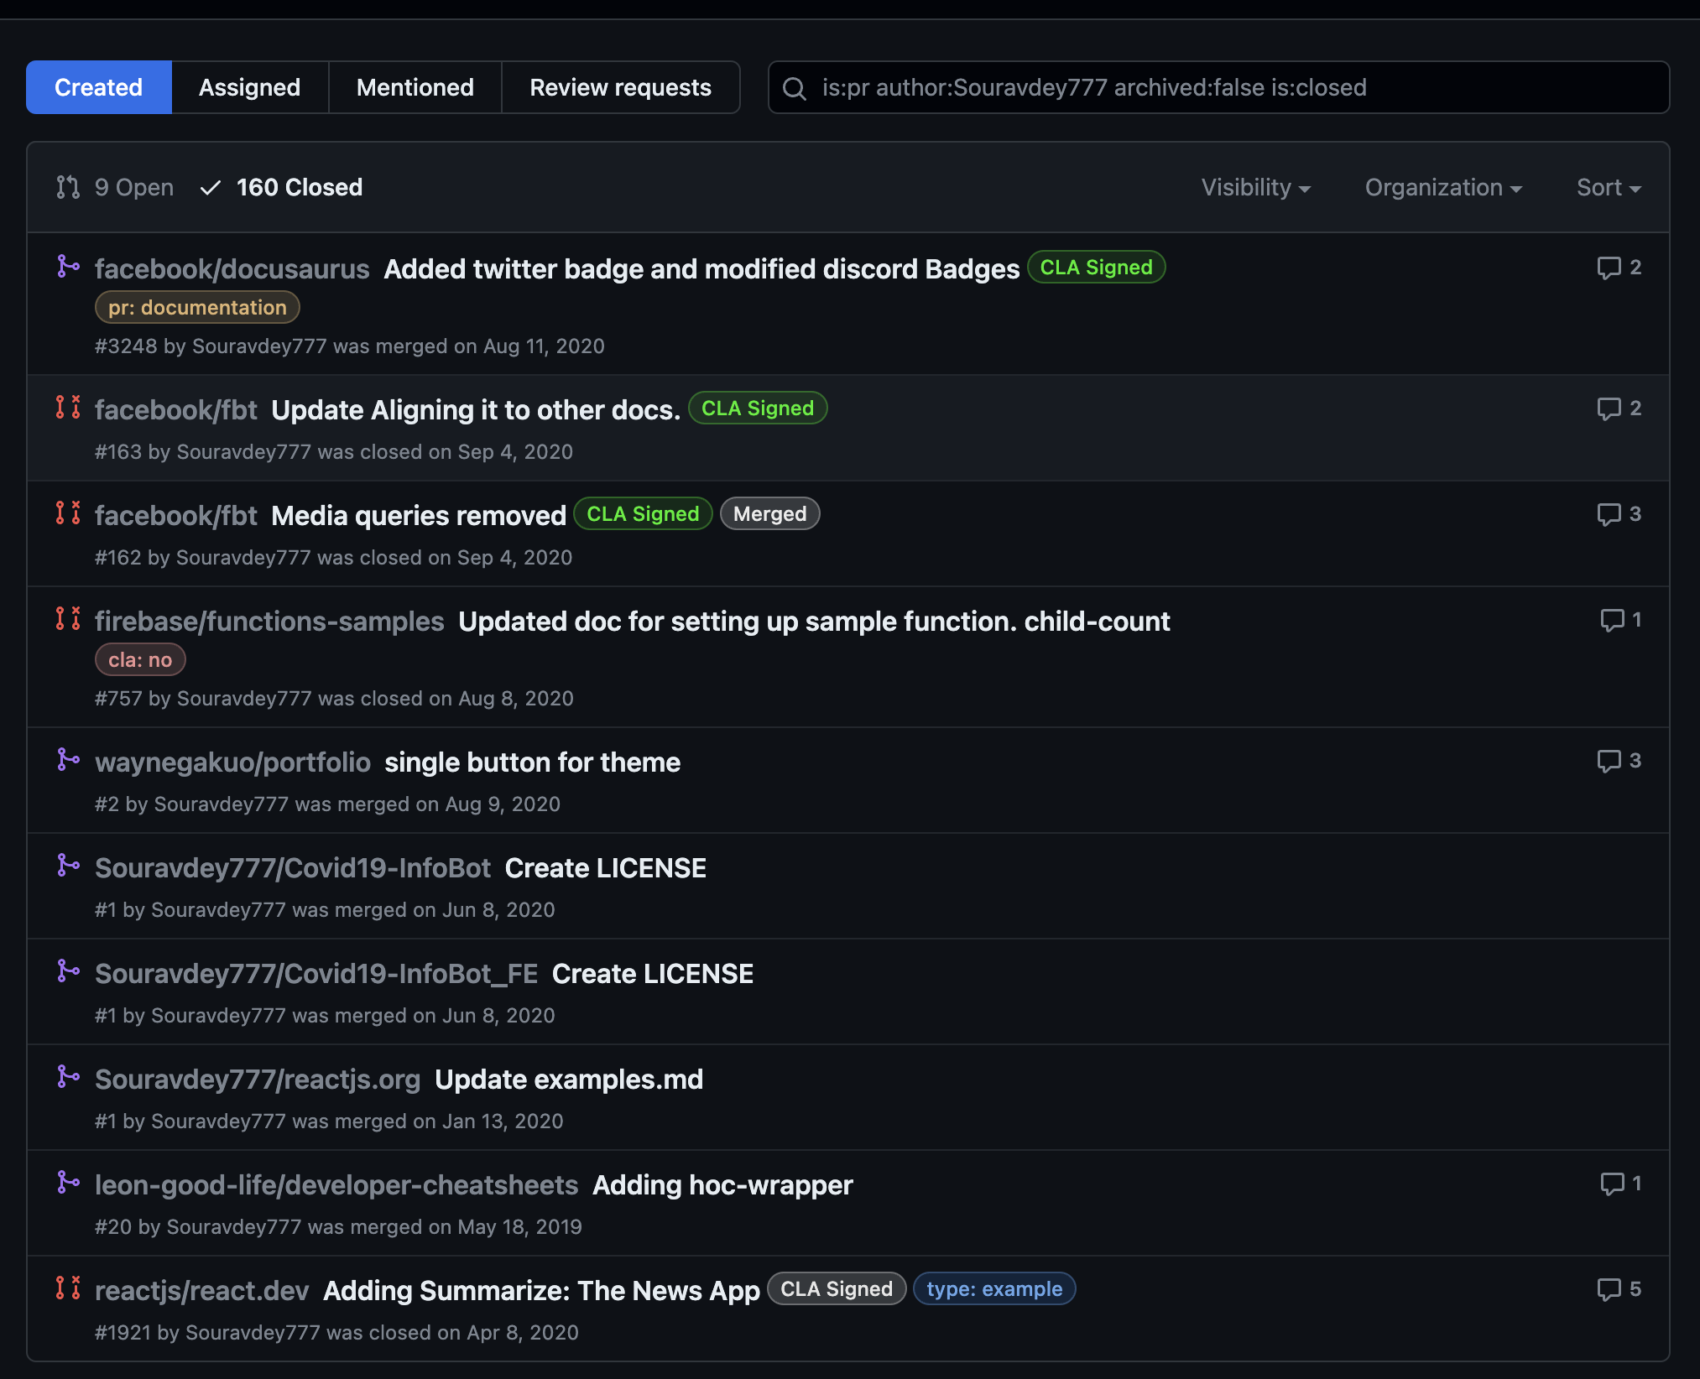Click merged icon for Covid19-InfoBot_FE row
Viewport: 1700px width, 1379px height.
pyautogui.click(x=68, y=971)
